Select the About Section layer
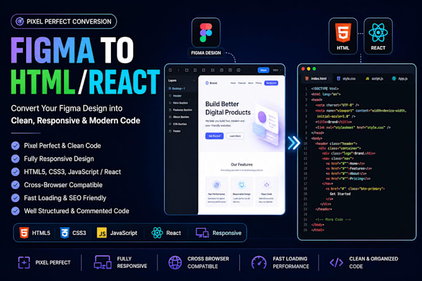 click(x=179, y=117)
